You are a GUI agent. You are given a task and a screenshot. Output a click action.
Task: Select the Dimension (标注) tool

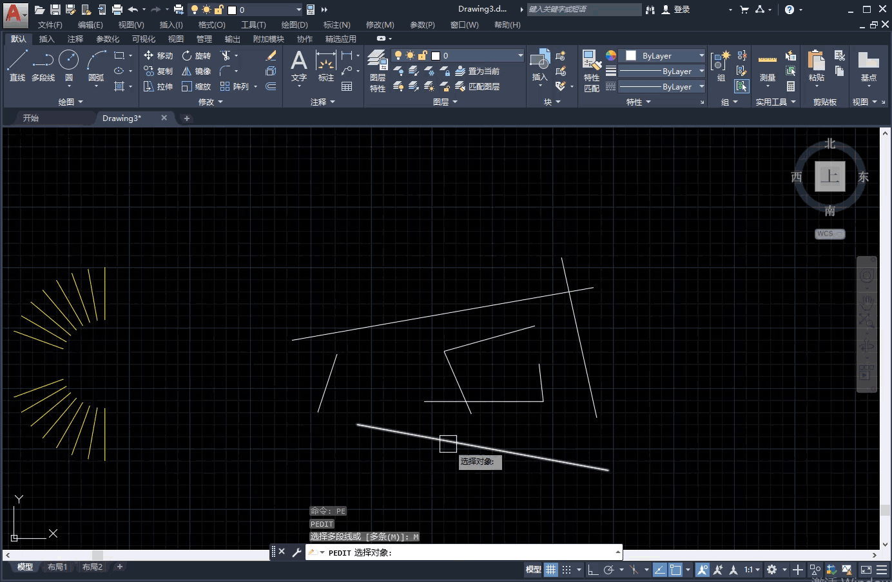click(326, 66)
